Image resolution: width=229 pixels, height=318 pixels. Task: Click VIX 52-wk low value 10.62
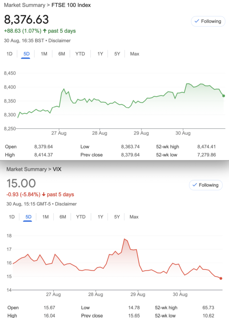[208, 316]
